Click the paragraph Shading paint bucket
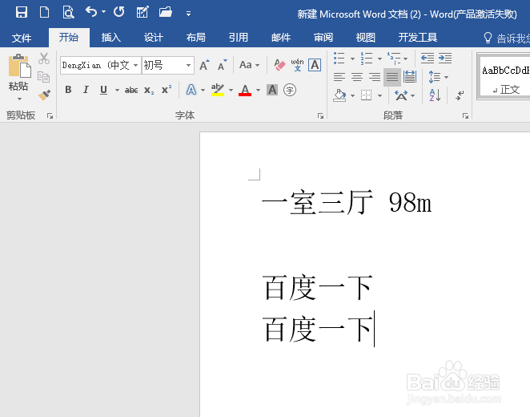 pos(339,95)
